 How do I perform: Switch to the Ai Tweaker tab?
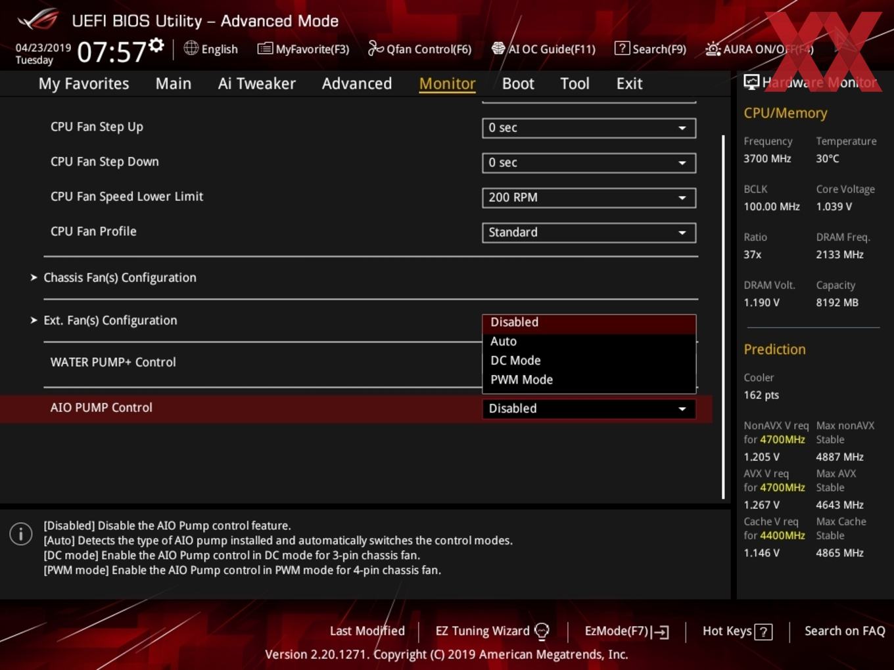point(256,83)
